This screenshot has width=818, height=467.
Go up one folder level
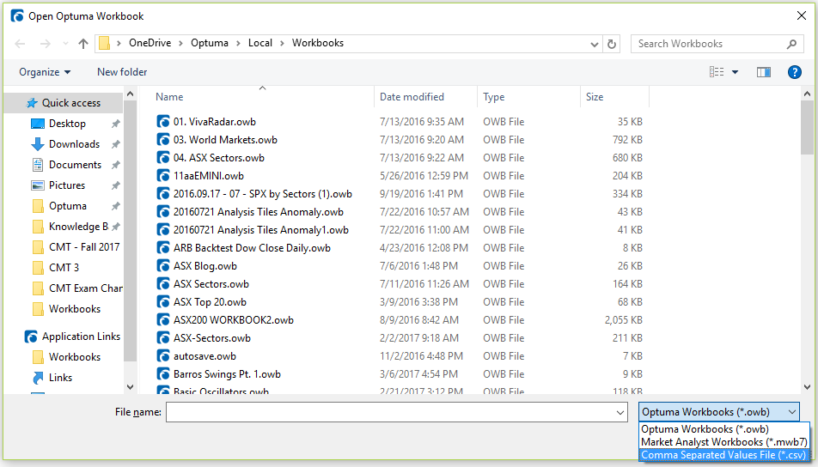(83, 44)
